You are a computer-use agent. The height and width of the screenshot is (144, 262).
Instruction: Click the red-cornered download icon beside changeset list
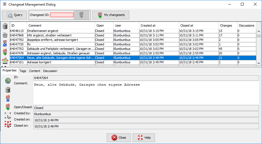click(5, 61)
